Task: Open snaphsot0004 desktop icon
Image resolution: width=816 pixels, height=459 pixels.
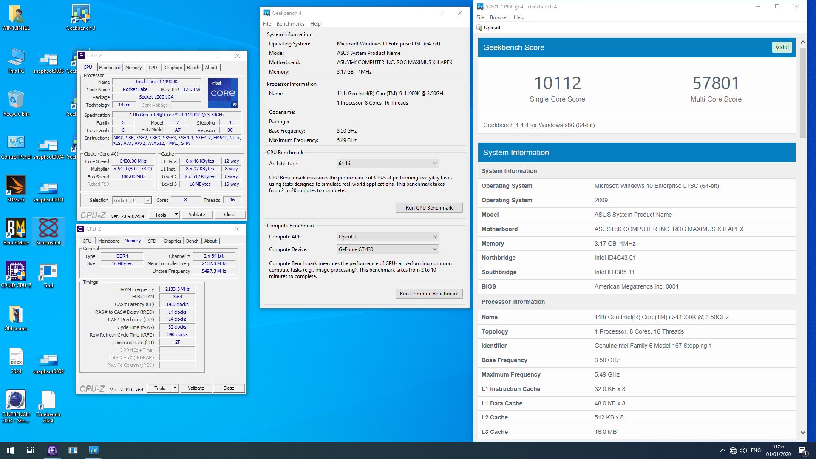Action: point(48,150)
